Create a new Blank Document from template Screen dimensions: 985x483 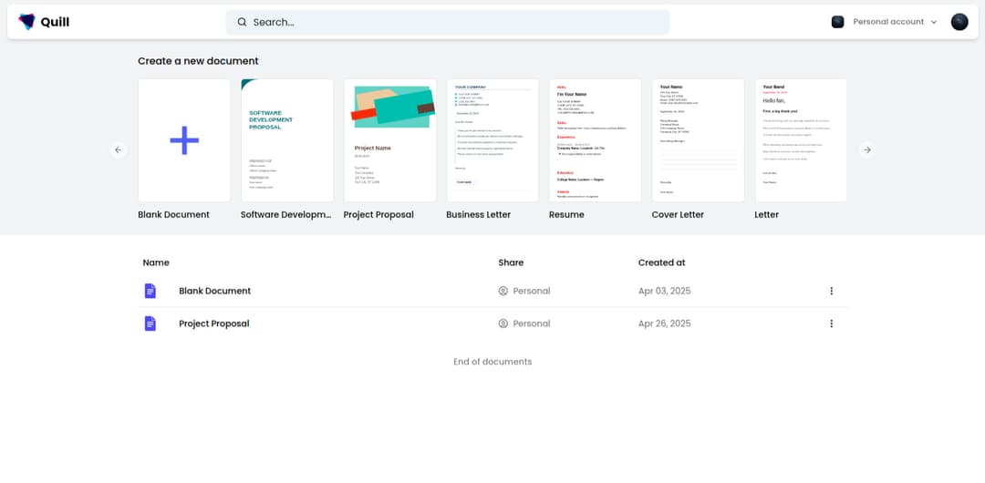[x=184, y=140]
